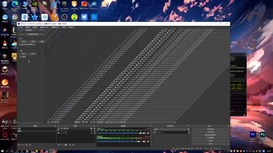This screenshot has width=273, height=153.
Task: Open the 编辑(E) menu
Action: 28,28
